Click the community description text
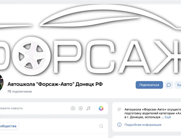This screenshot has width=181, height=138. coord(153,113)
